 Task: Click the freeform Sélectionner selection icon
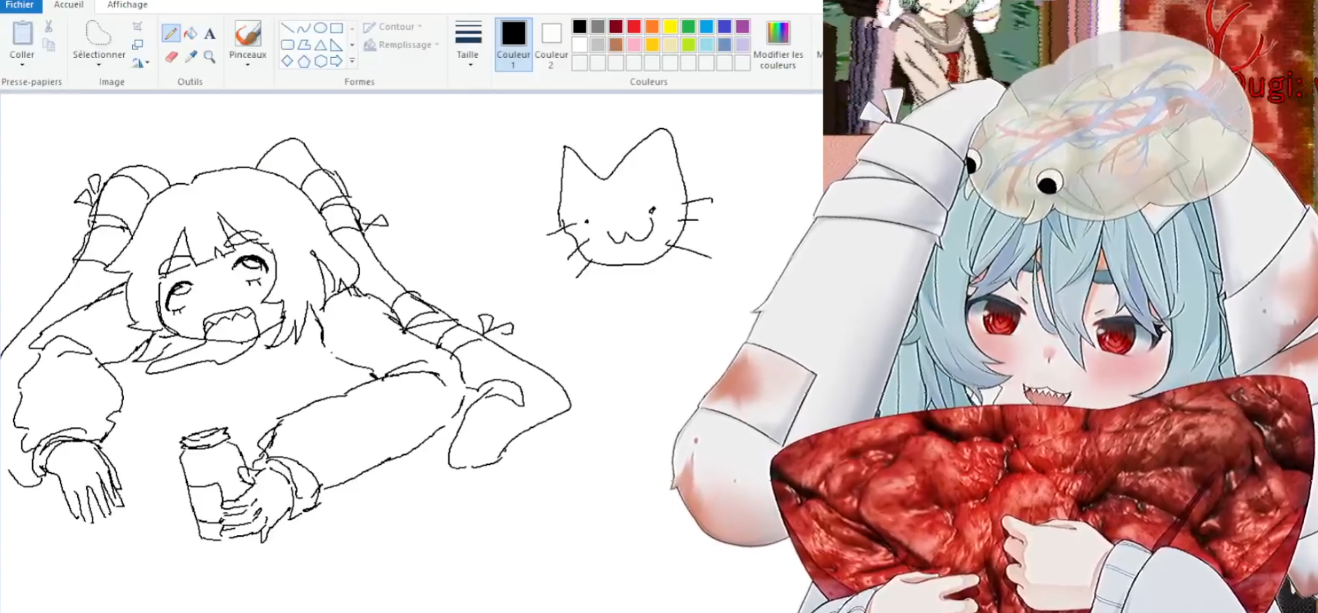click(98, 32)
